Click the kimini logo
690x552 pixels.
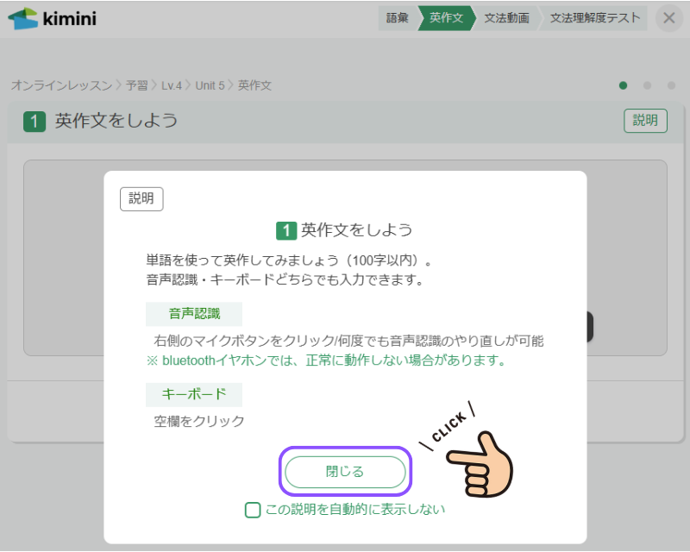click(x=52, y=19)
